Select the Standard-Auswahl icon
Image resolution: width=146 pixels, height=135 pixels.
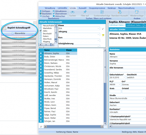[120, 12]
